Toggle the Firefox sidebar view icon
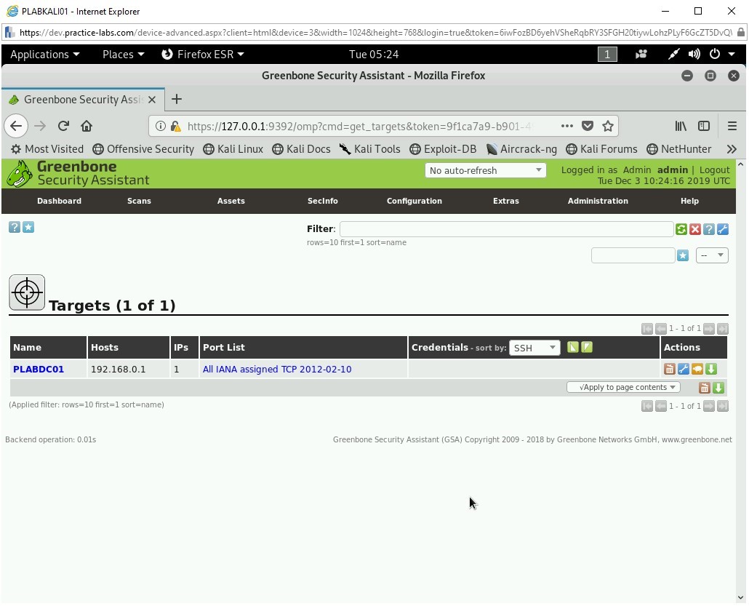This screenshot has height=606, width=749. click(x=703, y=126)
